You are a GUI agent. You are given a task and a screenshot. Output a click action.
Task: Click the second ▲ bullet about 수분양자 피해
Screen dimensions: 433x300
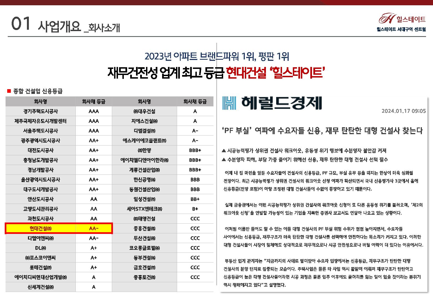[x=305, y=160]
